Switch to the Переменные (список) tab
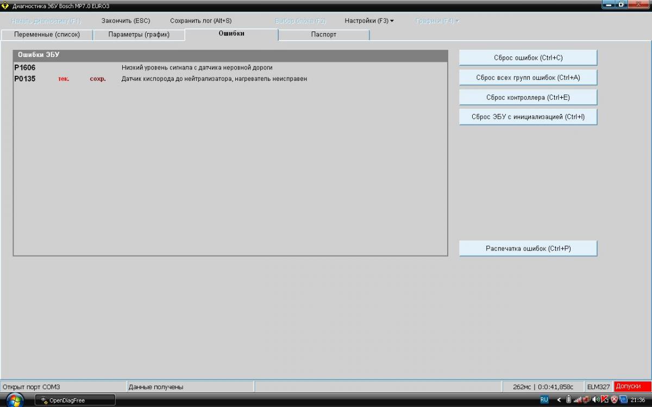Viewport: 652px width, 407px height. 47,35
